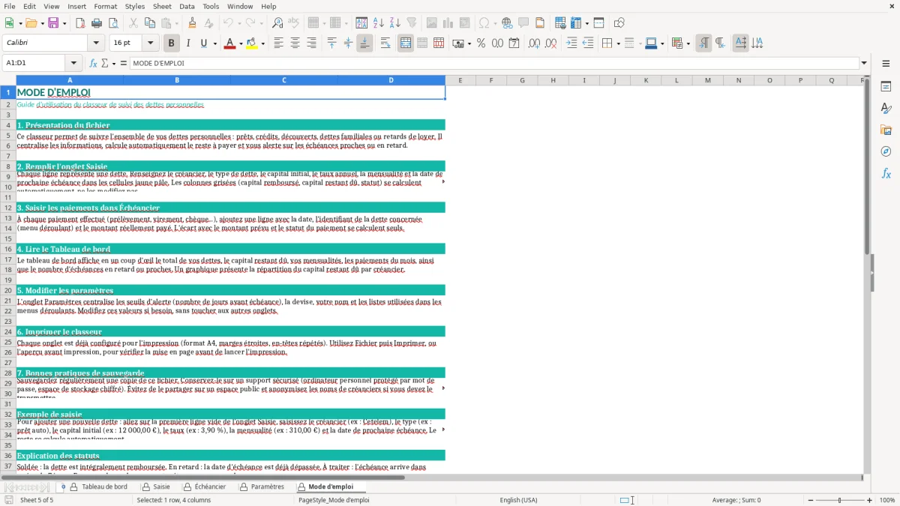Apply the yellow background color swatch
900x506 pixels.
click(x=252, y=43)
